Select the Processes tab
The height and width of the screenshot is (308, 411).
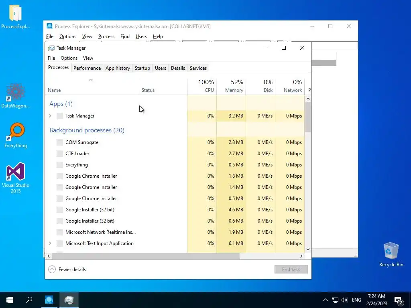[58, 67]
